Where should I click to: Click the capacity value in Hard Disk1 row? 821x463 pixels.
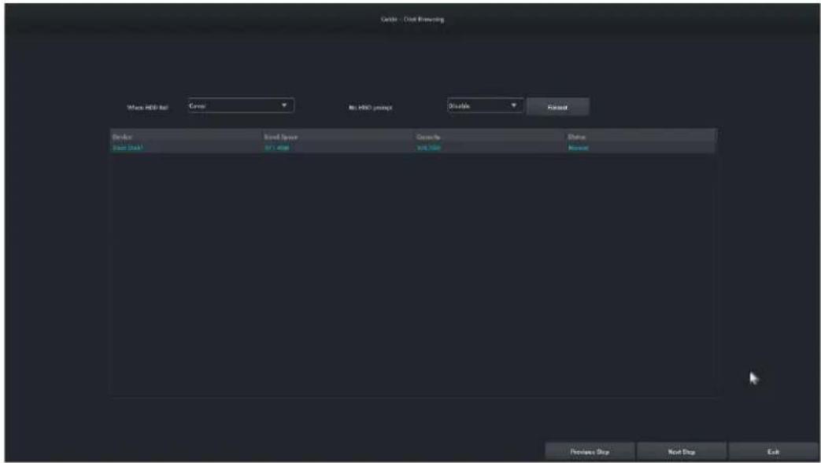[428, 148]
